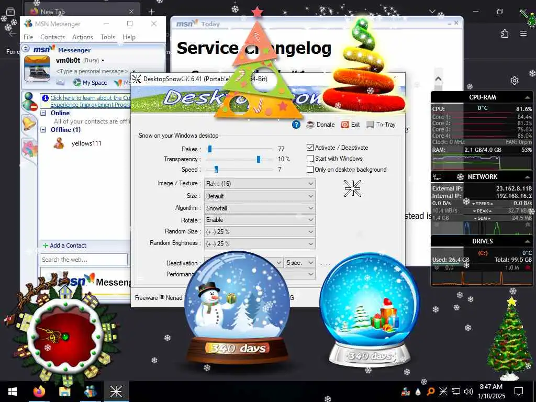This screenshot has height=402, width=536.
Task: Open the Contacts menu in MSN Messenger
Action: (x=53, y=37)
